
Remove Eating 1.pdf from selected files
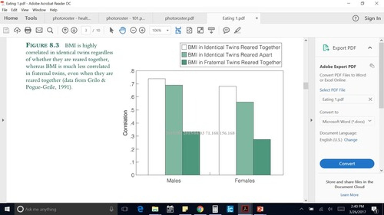tap(370, 99)
